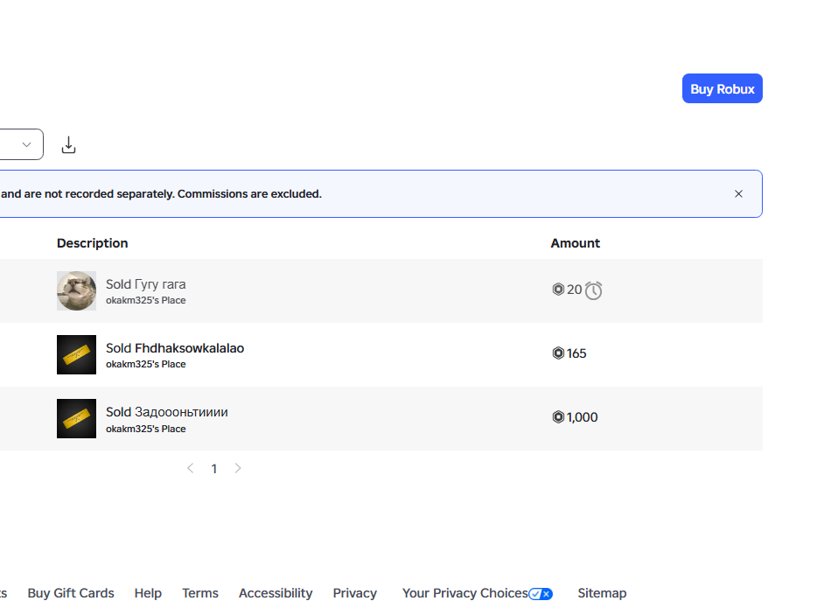Open the Privacy footer link
817x601 pixels.
354,593
